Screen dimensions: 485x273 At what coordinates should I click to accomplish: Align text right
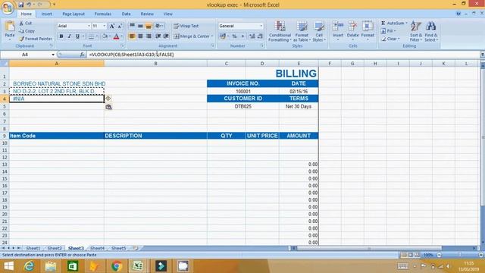click(x=149, y=36)
